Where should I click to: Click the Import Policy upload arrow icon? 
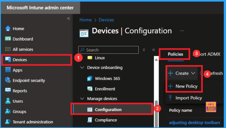tap(170, 98)
